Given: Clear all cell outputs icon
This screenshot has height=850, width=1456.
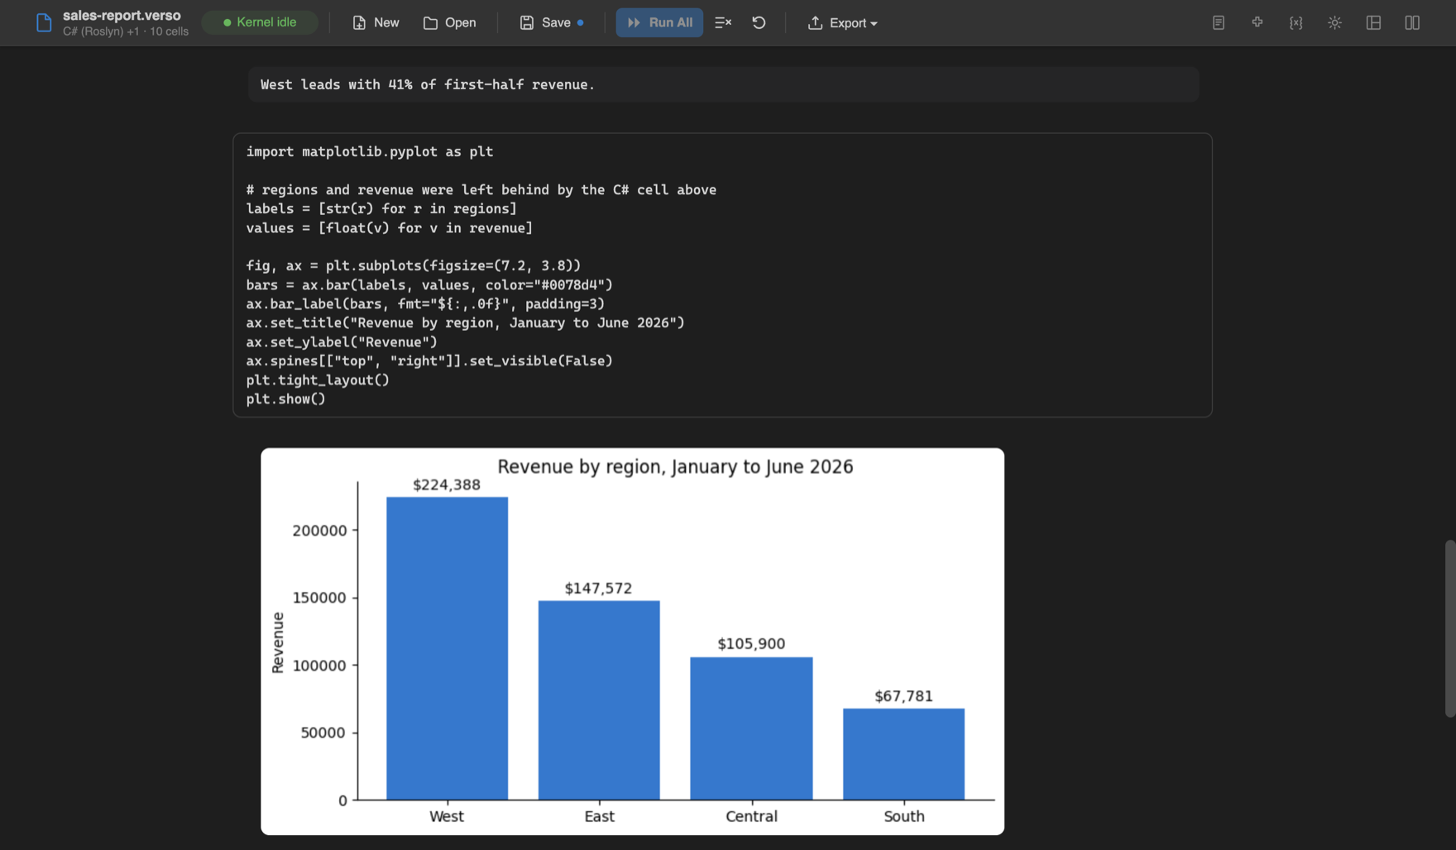Looking at the screenshot, I should [x=723, y=23].
